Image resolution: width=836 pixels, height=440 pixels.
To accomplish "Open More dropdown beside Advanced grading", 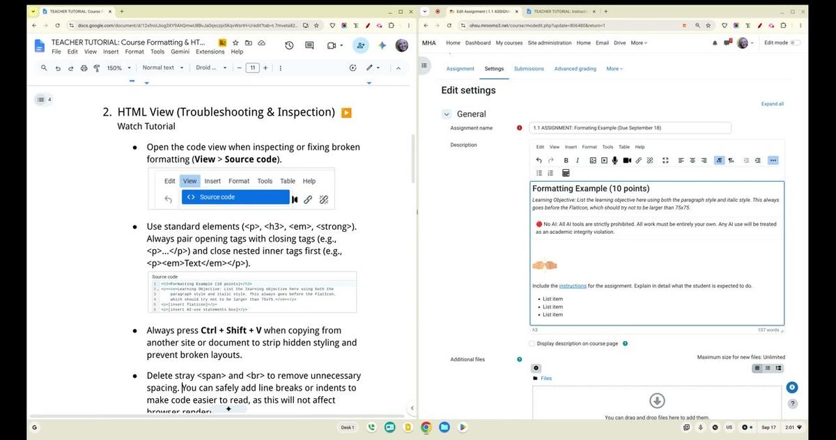I will tap(614, 69).
